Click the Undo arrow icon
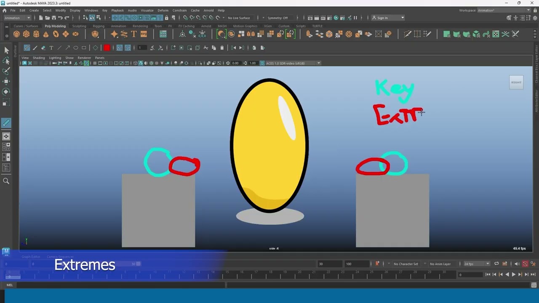 point(60,18)
